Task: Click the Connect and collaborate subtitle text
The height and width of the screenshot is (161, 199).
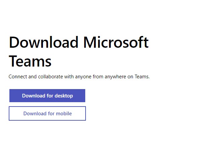Action: point(79,77)
